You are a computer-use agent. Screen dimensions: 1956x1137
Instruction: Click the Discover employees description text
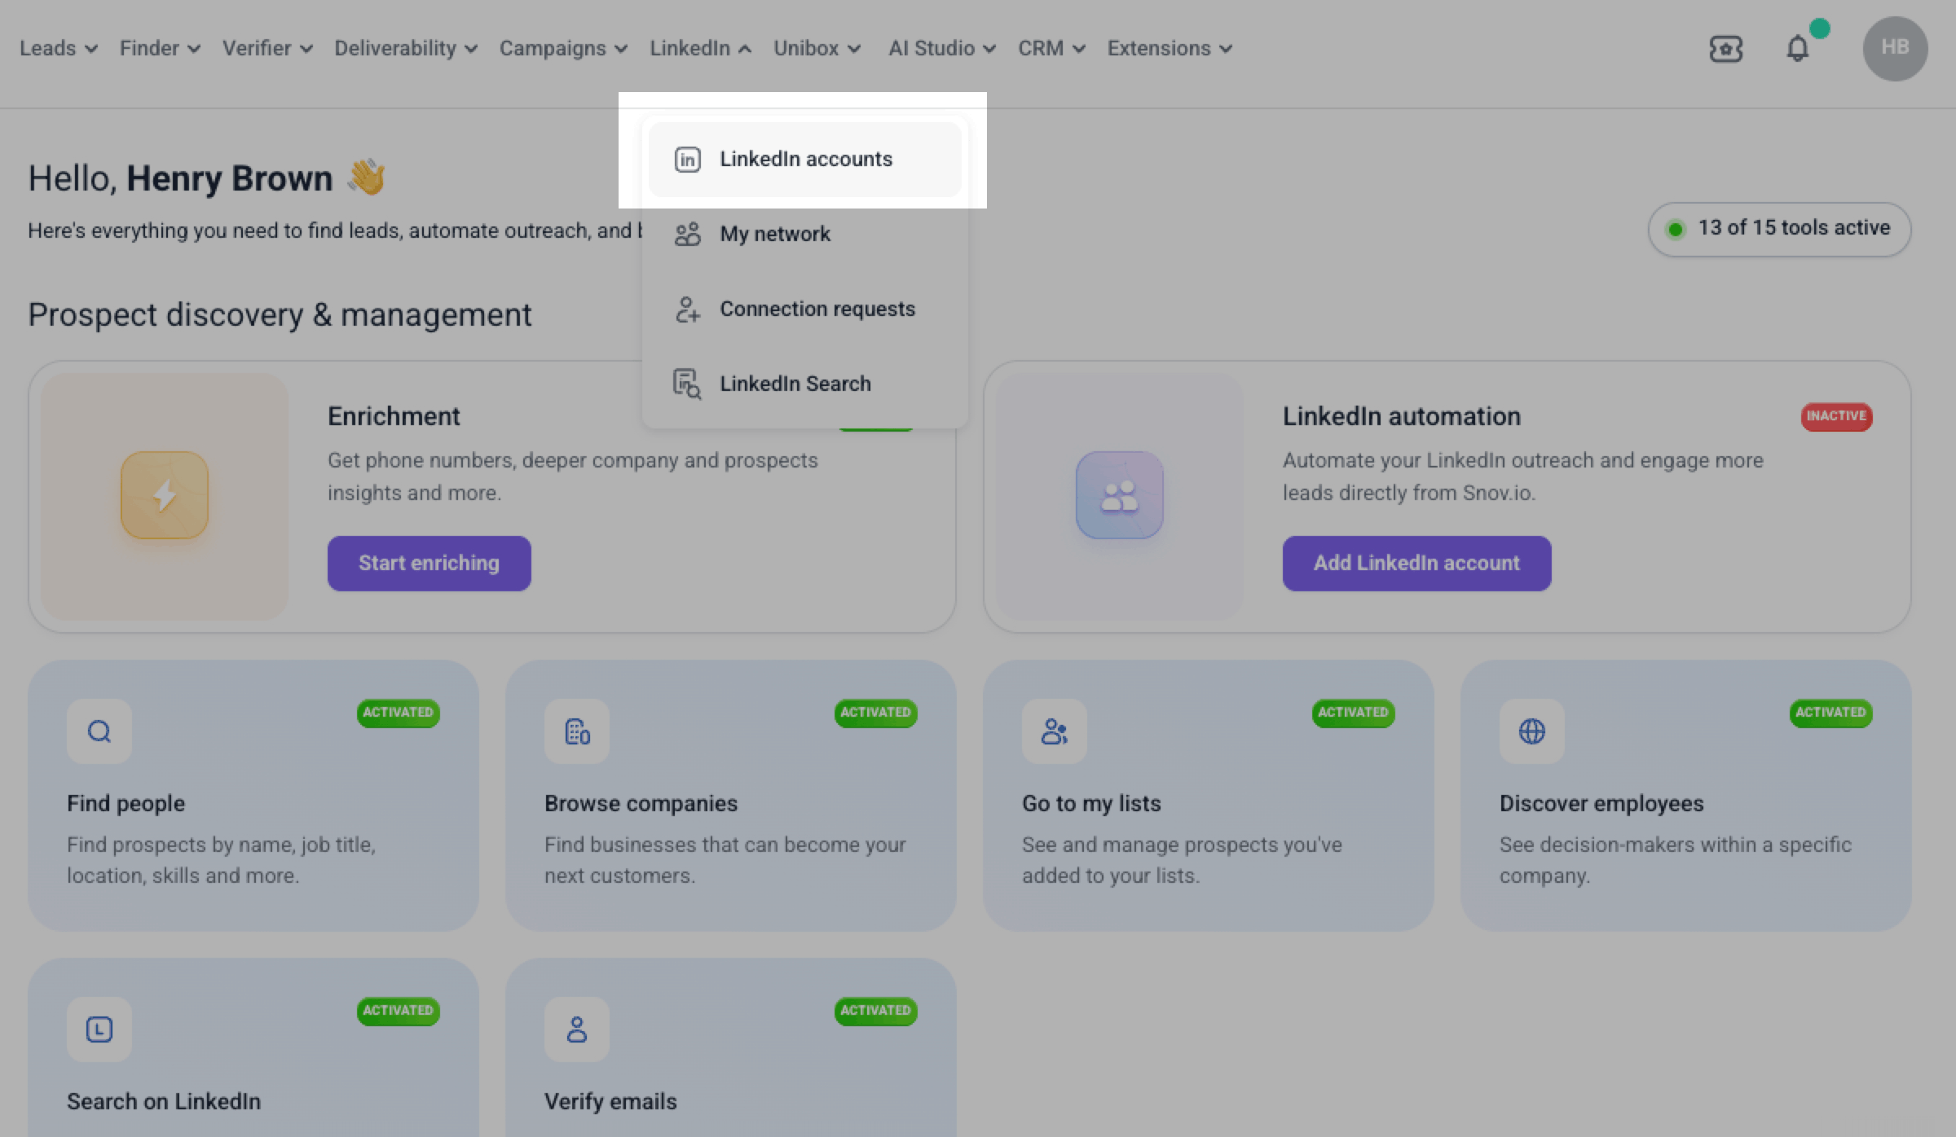1676,860
